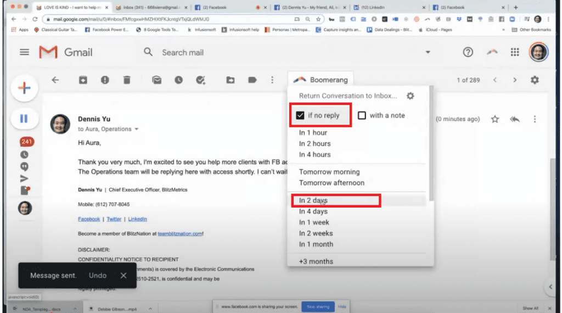Screen dimensions: 562x313
Task: Move to folder icon
Action: [x=231, y=80]
